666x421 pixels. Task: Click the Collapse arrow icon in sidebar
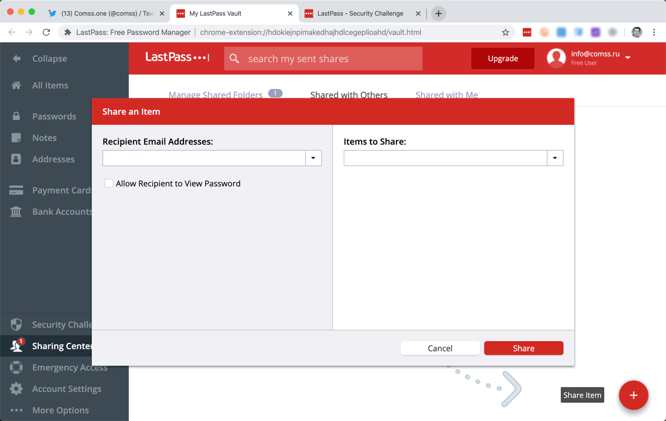click(x=17, y=58)
